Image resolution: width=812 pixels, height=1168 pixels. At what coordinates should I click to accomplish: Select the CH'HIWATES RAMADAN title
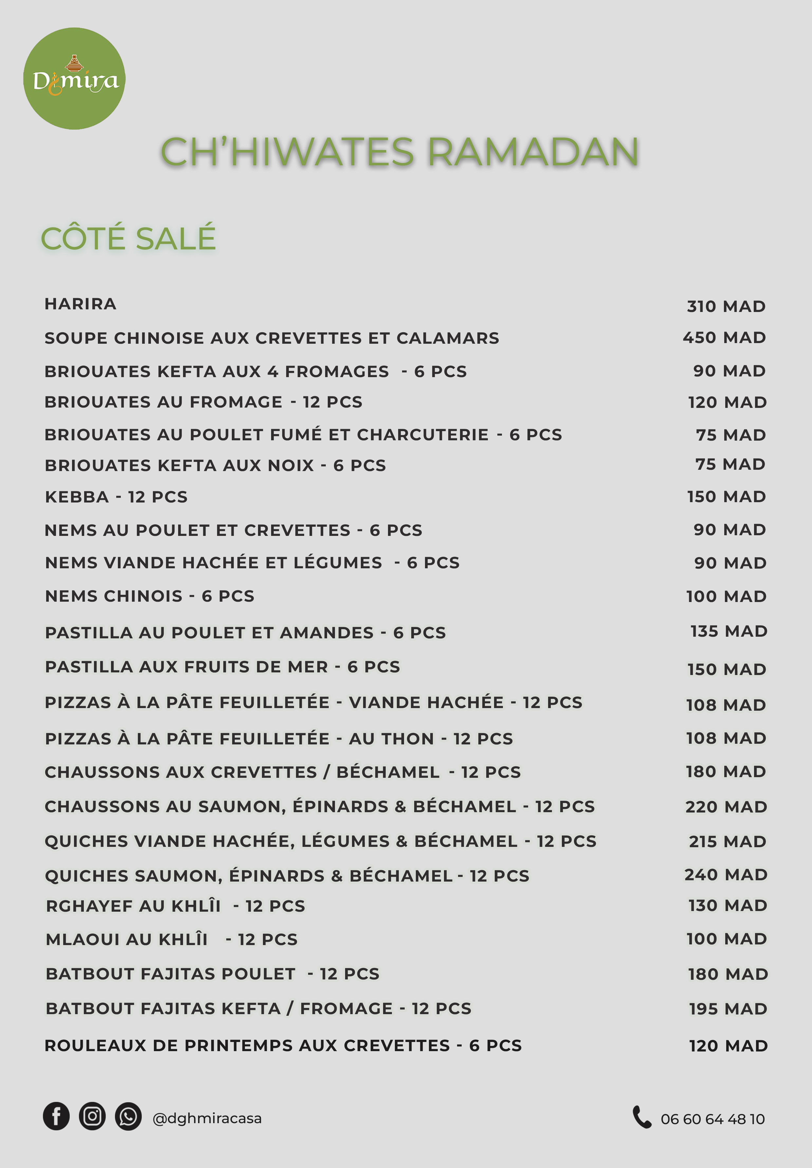click(x=399, y=152)
